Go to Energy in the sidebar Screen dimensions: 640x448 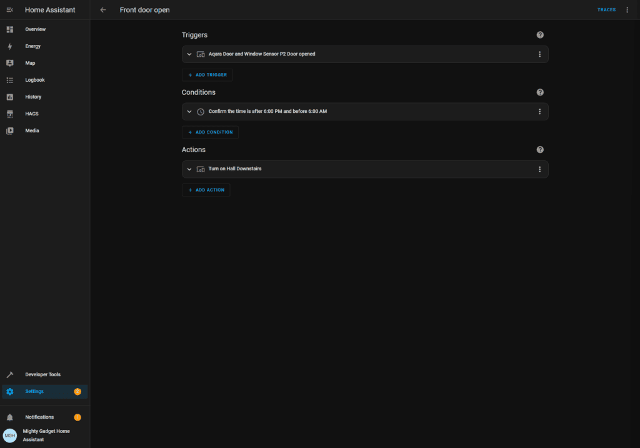32,46
